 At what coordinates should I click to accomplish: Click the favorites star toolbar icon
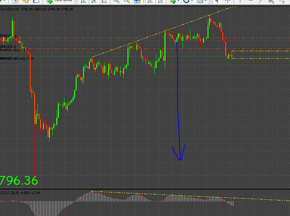click(x=26, y=1)
